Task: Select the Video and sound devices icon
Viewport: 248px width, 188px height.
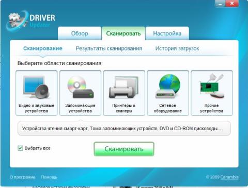Action: (x=36, y=87)
